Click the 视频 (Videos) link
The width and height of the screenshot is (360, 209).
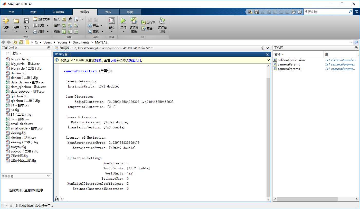(98, 60)
